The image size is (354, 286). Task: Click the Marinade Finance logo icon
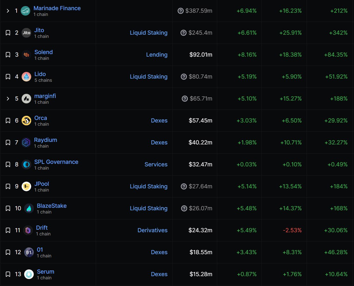[25, 11]
